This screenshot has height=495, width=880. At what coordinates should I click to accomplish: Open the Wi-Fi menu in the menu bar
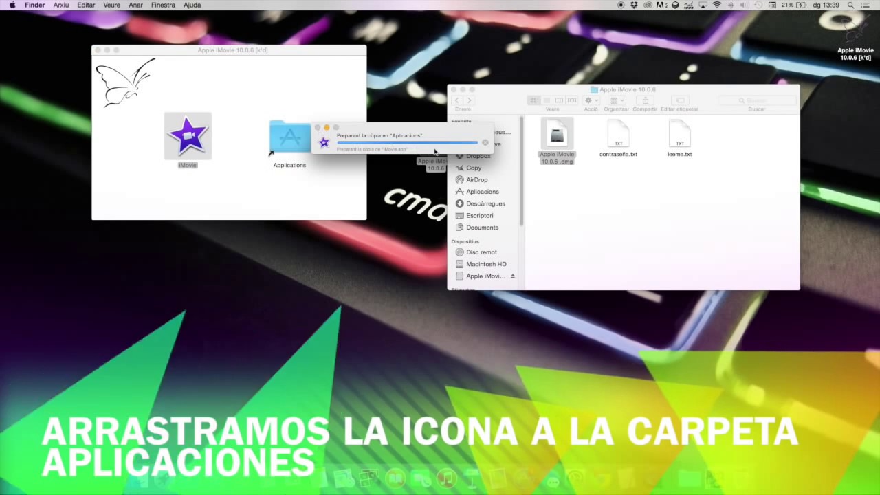click(x=717, y=5)
